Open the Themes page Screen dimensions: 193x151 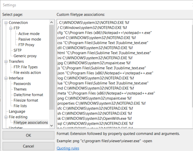click(x=20, y=89)
